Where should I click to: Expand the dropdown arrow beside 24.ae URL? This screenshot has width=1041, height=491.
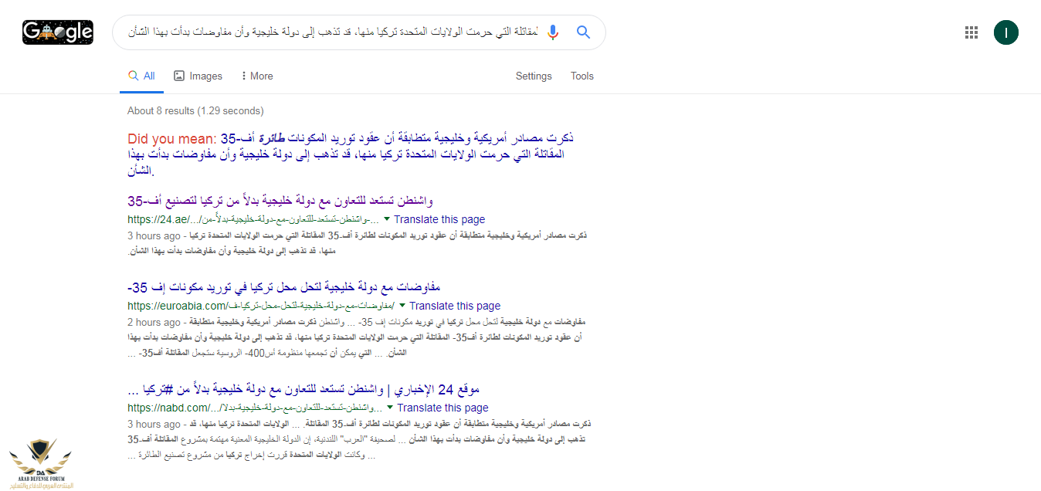point(387,219)
